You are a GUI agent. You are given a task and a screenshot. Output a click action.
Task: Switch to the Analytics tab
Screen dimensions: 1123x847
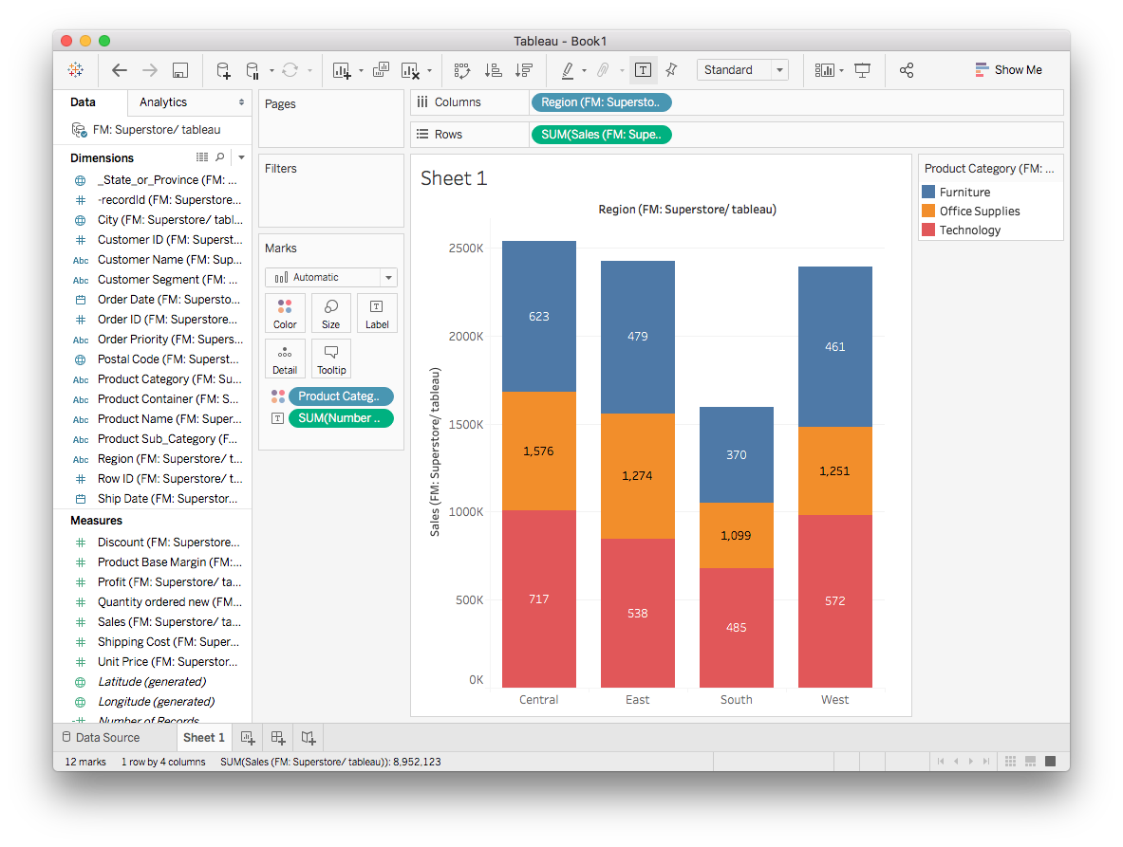coord(163,102)
